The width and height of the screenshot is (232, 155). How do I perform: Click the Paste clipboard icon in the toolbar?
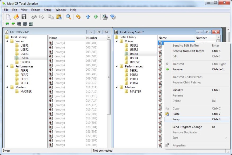[59, 17]
